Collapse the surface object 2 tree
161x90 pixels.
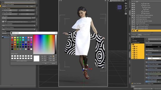[x=132, y=44]
